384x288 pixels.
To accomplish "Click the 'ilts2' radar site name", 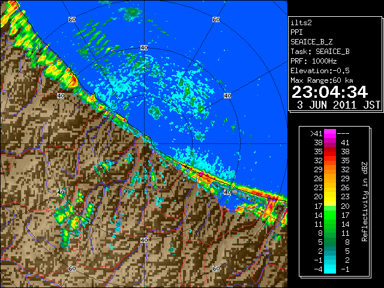I will coord(301,23).
